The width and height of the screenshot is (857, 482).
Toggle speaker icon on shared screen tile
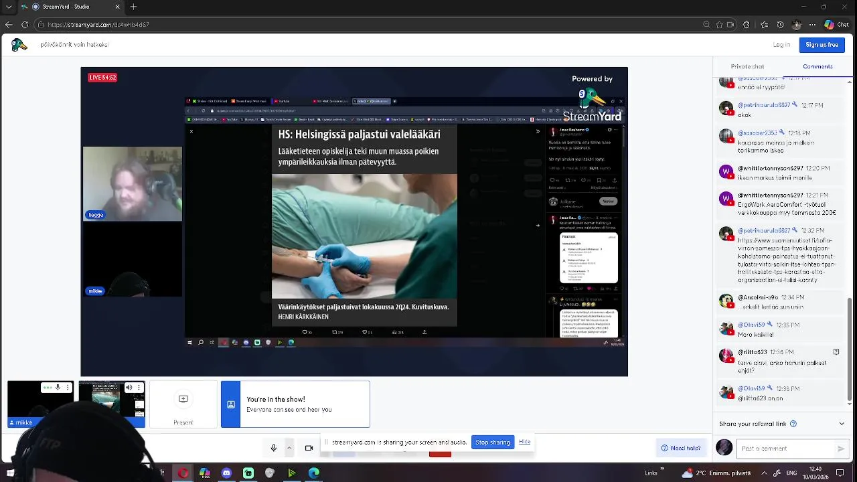129,388
